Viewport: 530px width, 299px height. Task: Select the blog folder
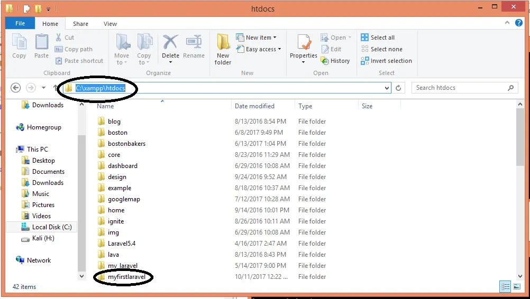coord(114,122)
